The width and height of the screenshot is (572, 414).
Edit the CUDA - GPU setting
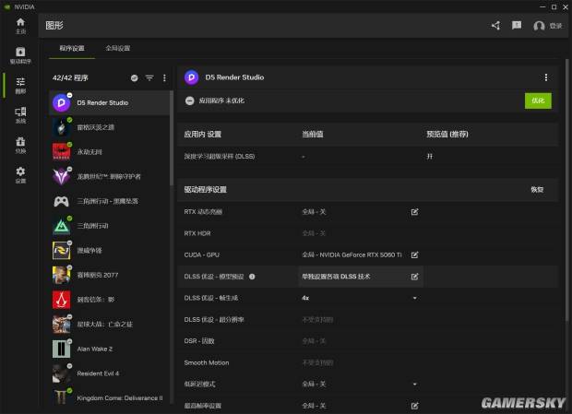[414, 254]
